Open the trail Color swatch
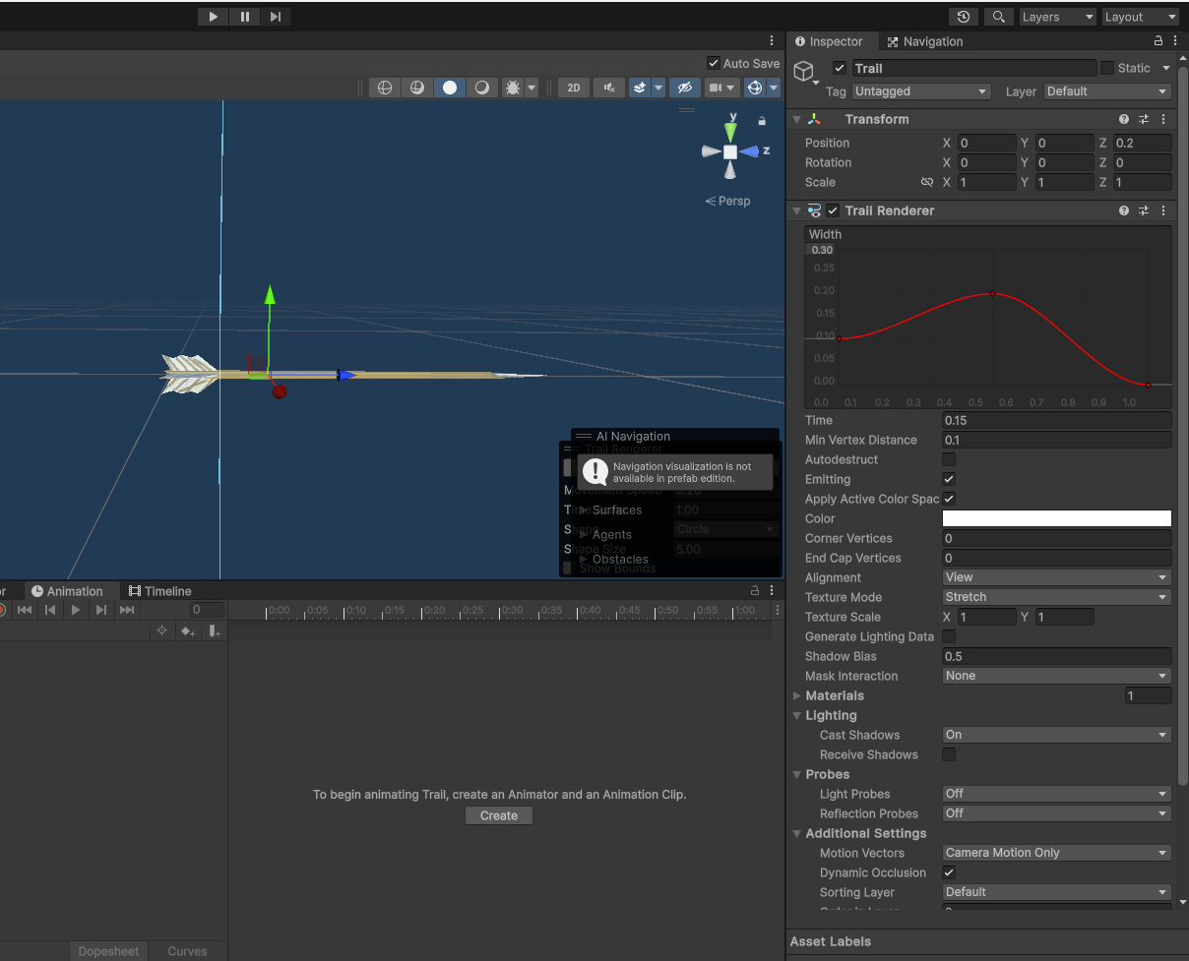Image resolution: width=1189 pixels, height=961 pixels. tap(1057, 518)
